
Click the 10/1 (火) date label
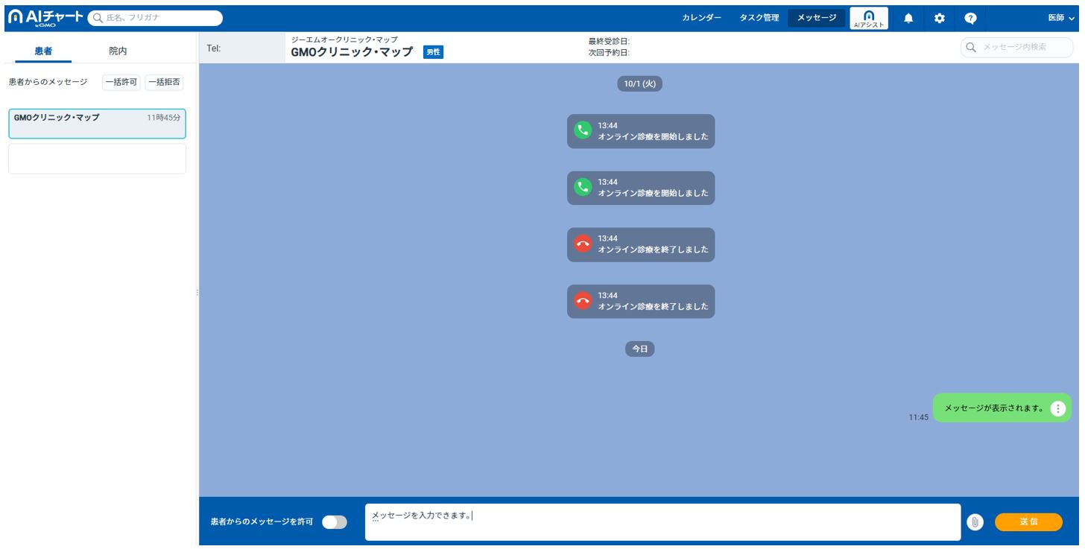click(x=639, y=83)
